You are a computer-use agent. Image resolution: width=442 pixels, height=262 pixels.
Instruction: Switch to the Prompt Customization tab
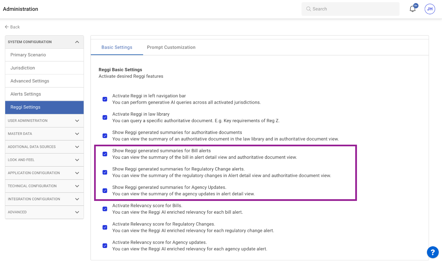click(171, 47)
